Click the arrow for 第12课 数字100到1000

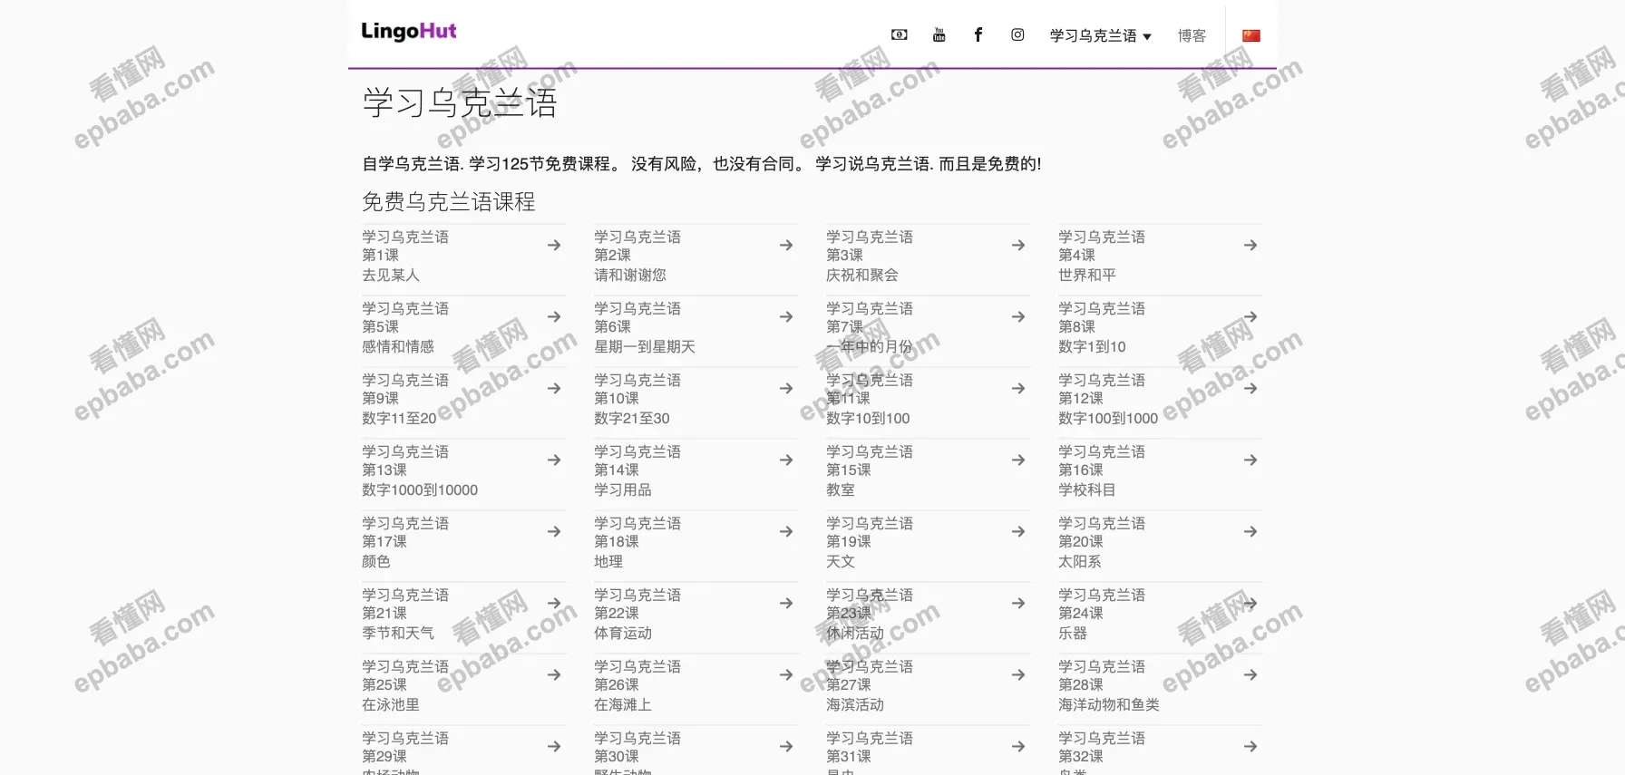coord(1250,388)
